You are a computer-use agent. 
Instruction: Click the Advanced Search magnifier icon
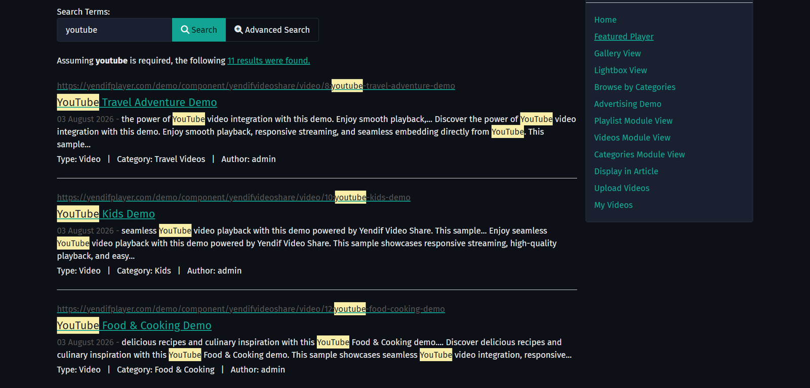coord(238,30)
